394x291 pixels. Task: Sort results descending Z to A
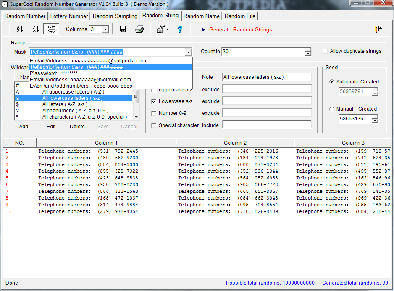[36, 29]
